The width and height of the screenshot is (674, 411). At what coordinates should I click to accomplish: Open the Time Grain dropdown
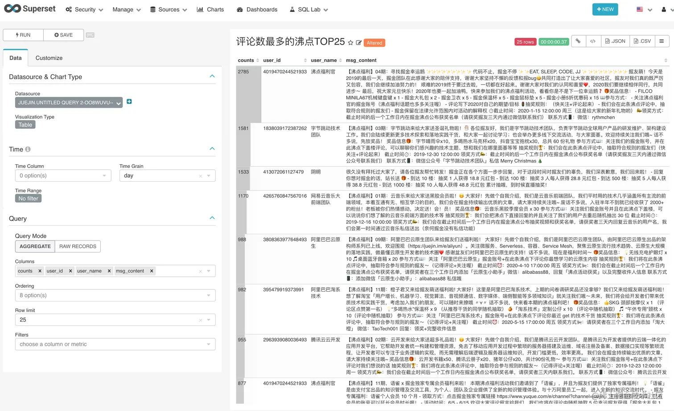pos(167,175)
